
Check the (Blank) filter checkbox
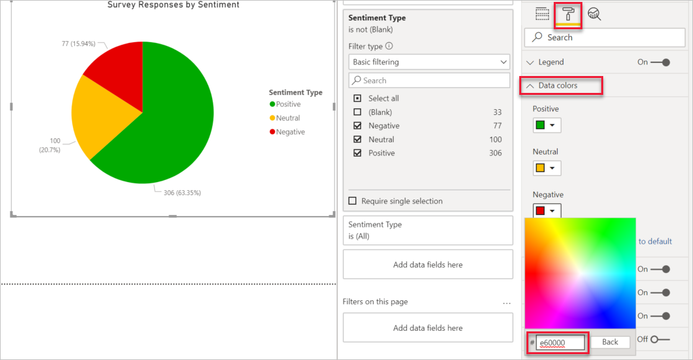point(357,112)
